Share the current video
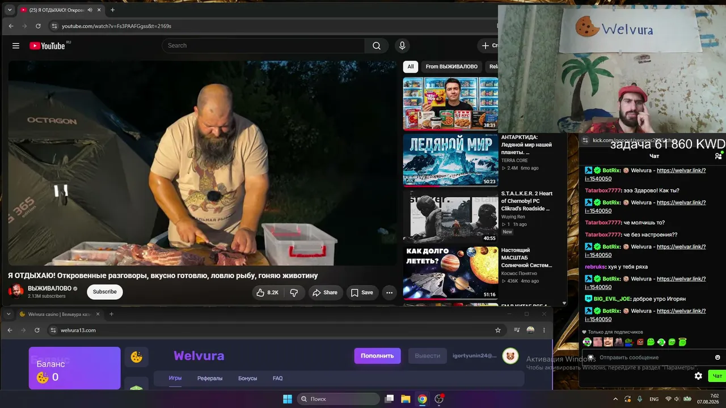 pyautogui.click(x=326, y=292)
